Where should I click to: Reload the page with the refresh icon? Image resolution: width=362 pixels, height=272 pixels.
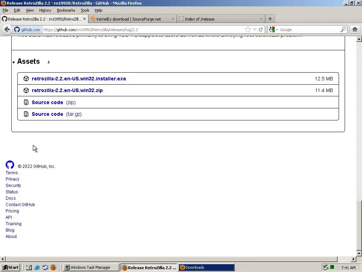pos(261,30)
